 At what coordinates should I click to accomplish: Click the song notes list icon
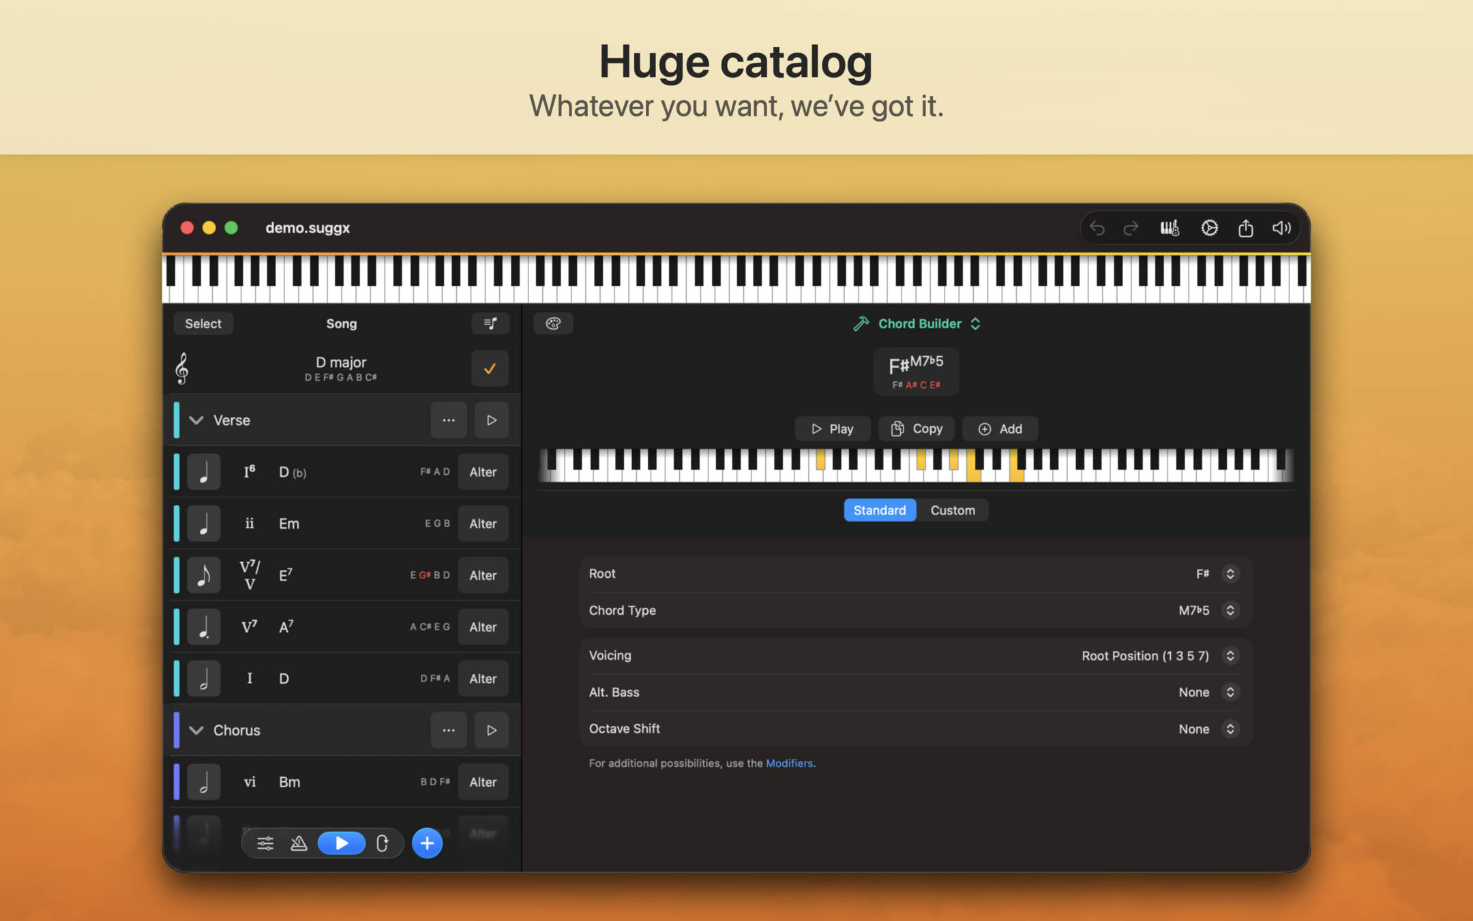490,323
